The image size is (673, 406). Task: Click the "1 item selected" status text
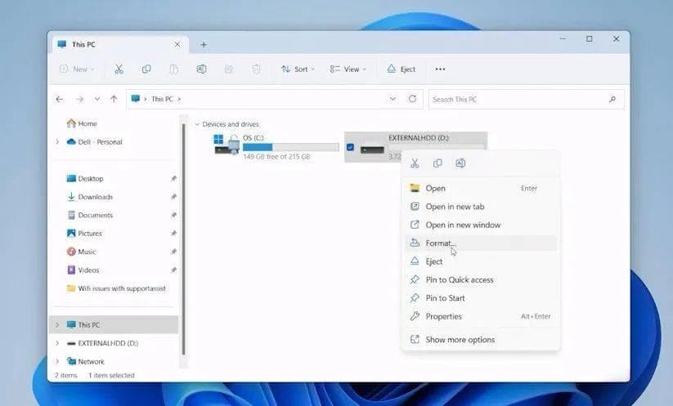click(111, 375)
